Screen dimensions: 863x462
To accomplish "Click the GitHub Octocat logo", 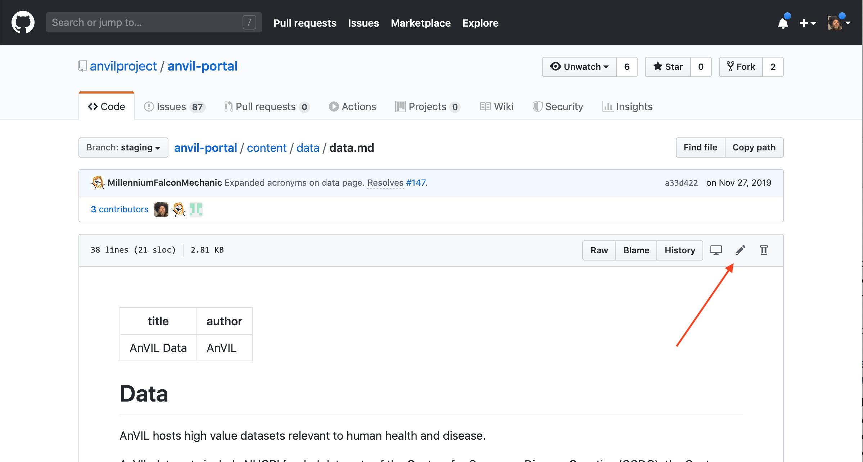I will point(23,22).
